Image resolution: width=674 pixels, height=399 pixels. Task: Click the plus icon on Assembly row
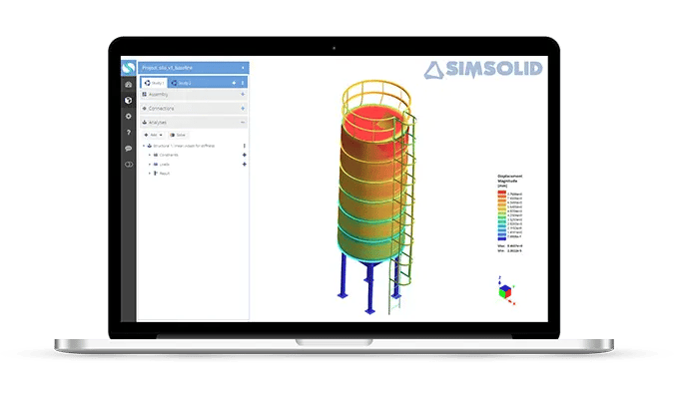click(x=243, y=95)
